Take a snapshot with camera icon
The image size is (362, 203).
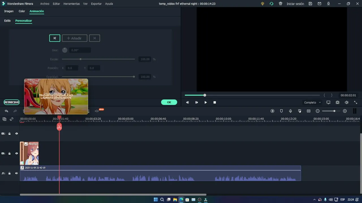click(337, 102)
